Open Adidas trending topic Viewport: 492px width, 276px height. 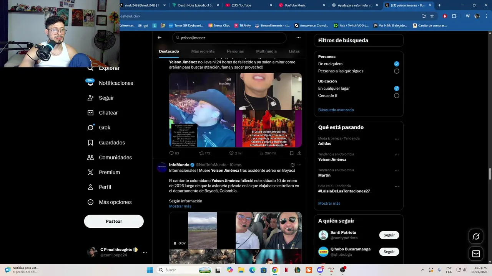point(324,143)
